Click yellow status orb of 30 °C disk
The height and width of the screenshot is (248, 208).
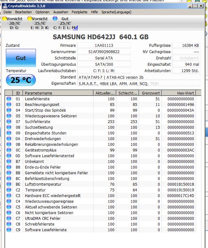(x=4, y=18)
